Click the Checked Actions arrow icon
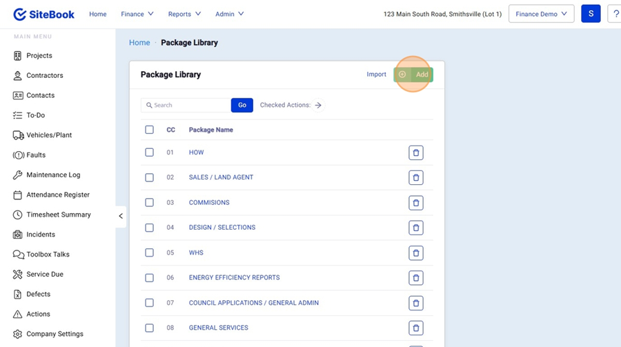 pos(318,106)
